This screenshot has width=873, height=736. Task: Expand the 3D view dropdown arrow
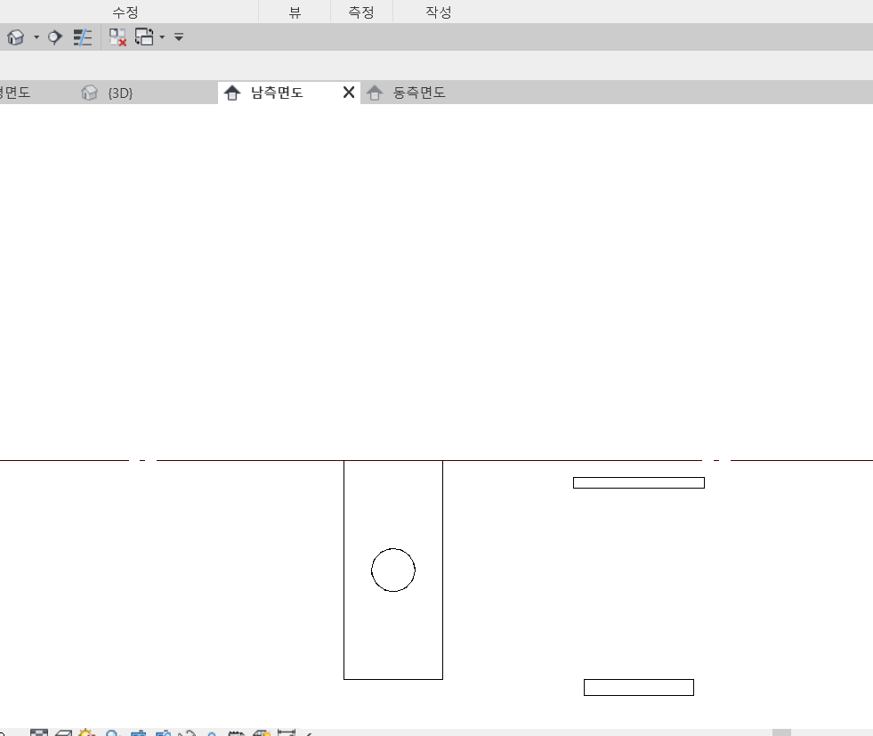(36, 37)
